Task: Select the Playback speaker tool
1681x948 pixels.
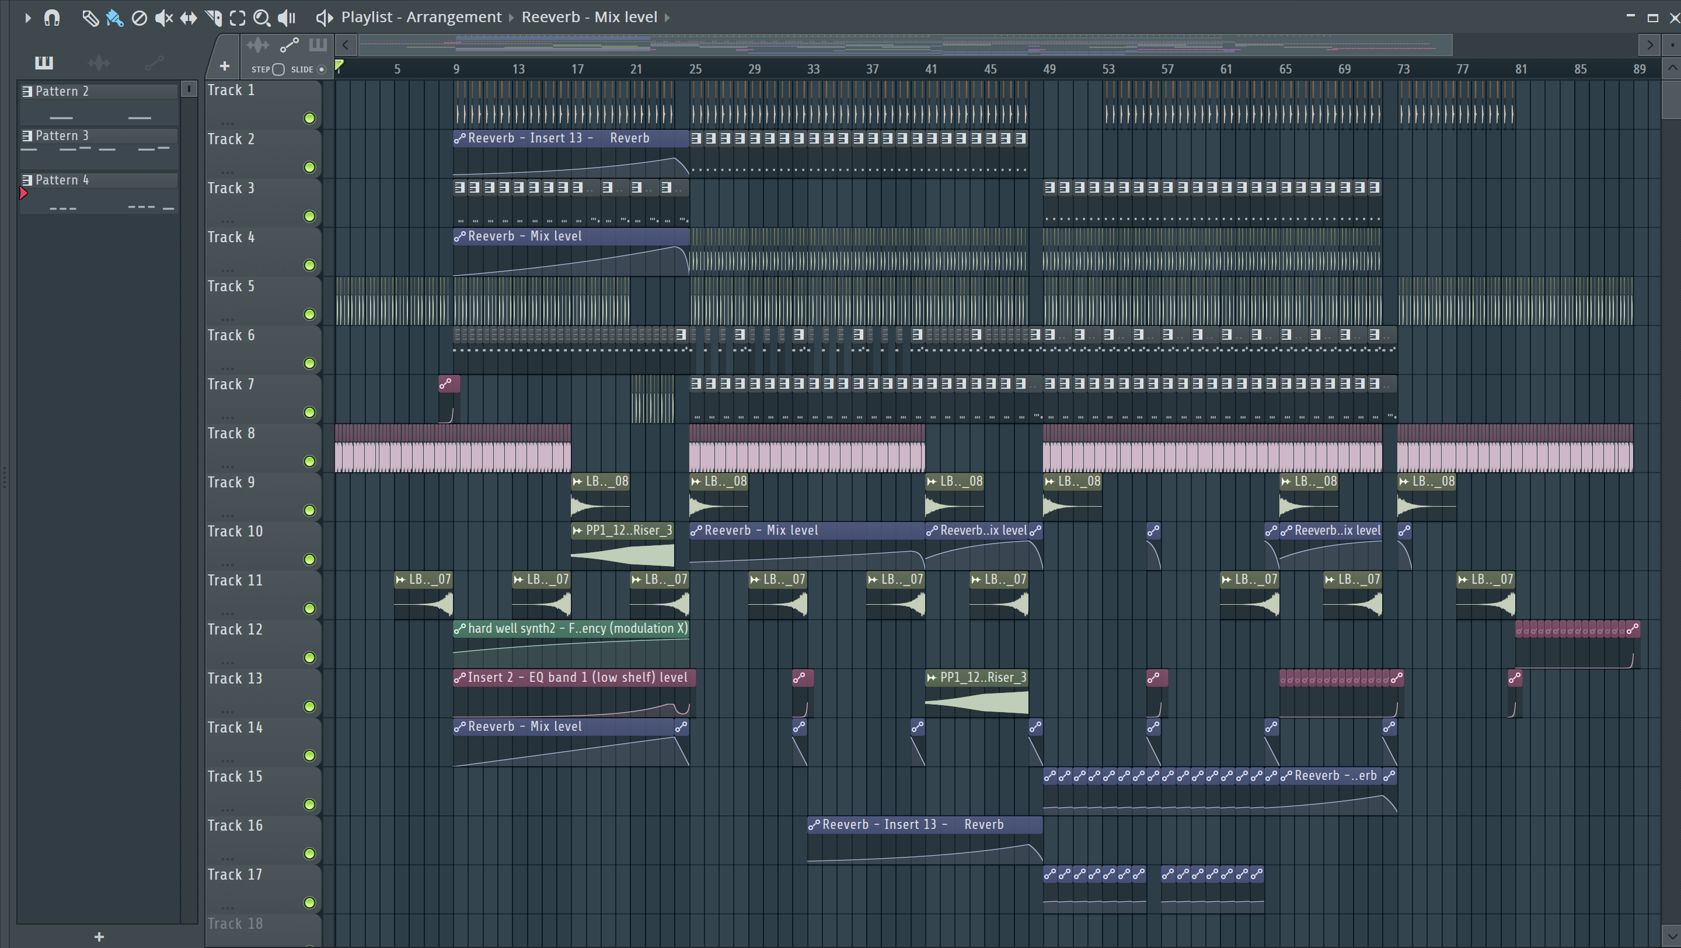Action: pyautogui.click(x=287, y=18)
